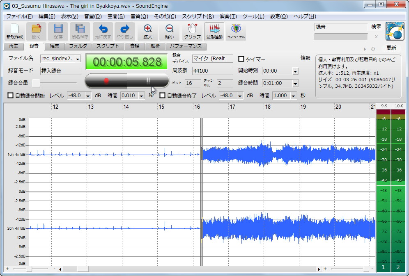Image resolution: width=409 pixels, height=276 pixels.
Task: Click the 保存 (save) floppy icon
Action: [x=58, y=31]
